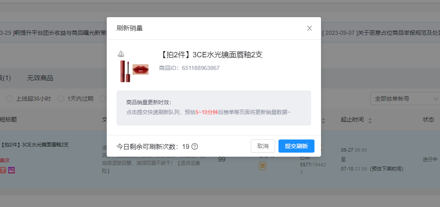Image resolution: width=440 pixels, height=207 pixels.
Task: Click the product title in the table row
Action: click(35, 144)
